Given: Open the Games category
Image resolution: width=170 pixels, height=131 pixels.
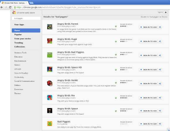Looking at the screenshot, I should coord(17,65).
